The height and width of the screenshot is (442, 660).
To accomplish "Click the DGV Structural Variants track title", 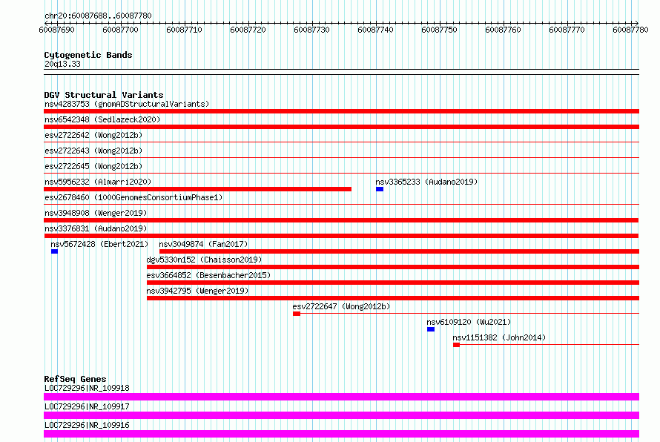I will coord(104,95).
